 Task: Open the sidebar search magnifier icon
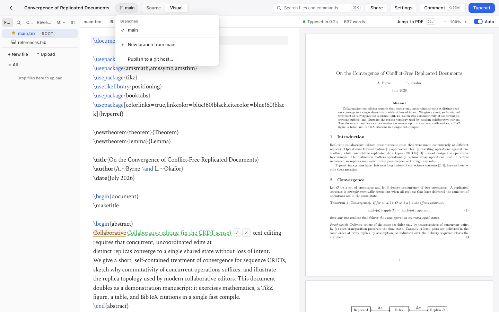click(19, 23)
